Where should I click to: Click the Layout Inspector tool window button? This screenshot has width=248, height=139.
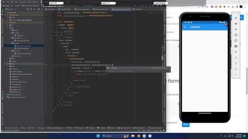155,128
